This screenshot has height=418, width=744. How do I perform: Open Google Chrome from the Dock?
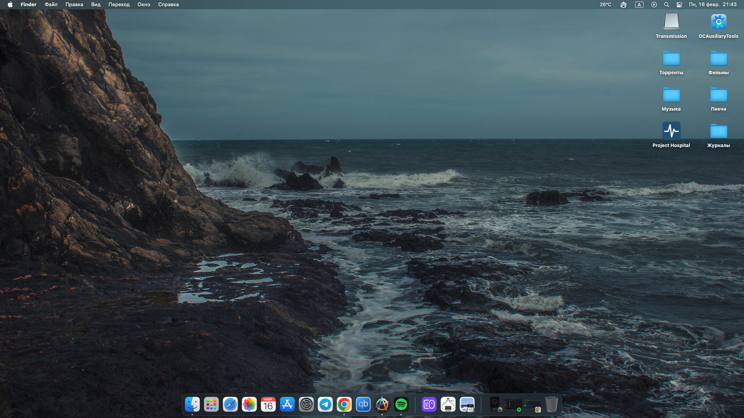click(x=344, y=404)
